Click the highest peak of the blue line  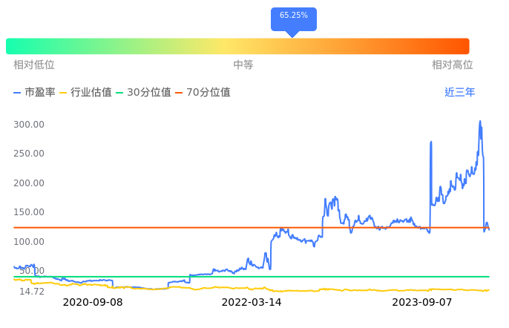click(480, 122)
